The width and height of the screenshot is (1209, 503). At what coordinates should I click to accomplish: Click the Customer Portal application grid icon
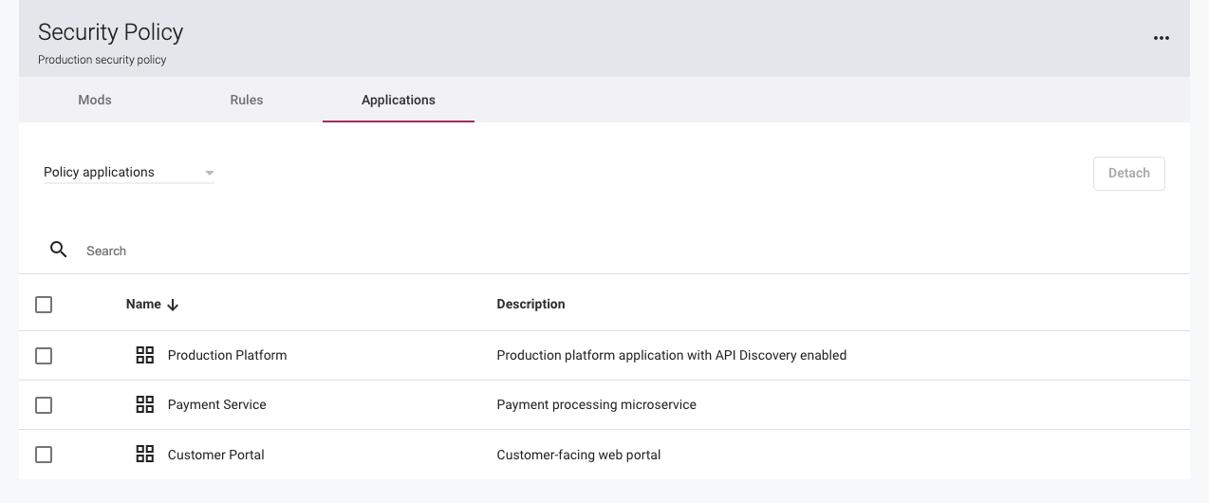[145, 454]
